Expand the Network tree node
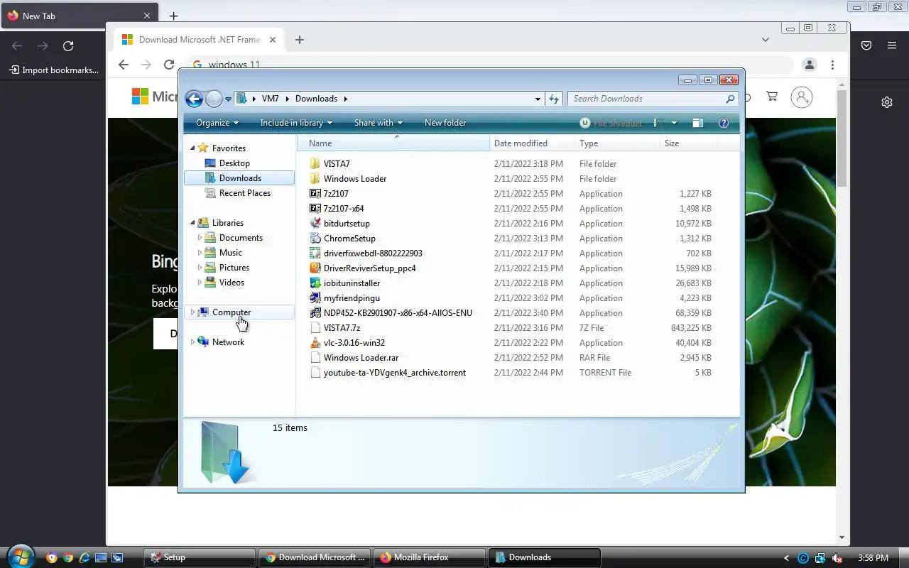909x568 pixels. pyautogui.click(x=192, y=342)
